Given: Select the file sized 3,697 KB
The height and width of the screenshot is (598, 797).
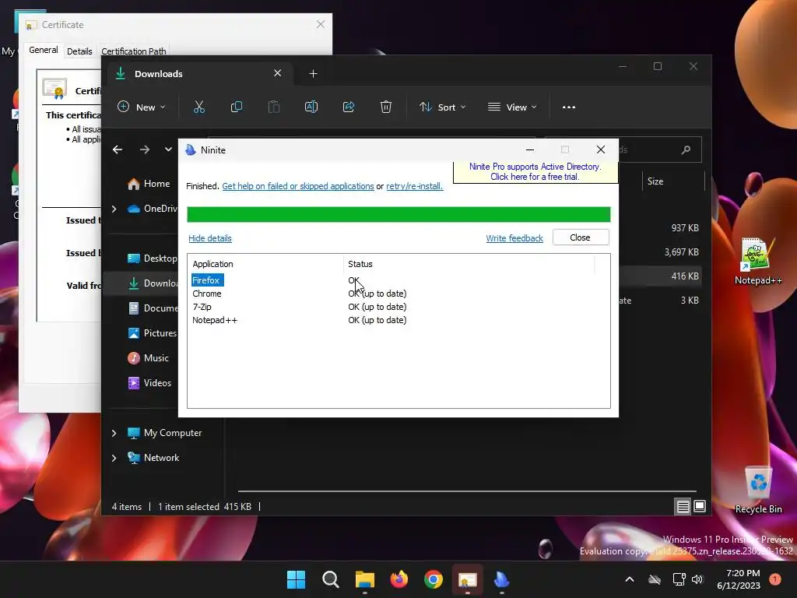Looking at the screenshot, I should pyautogui.click(x=681, y=252).
